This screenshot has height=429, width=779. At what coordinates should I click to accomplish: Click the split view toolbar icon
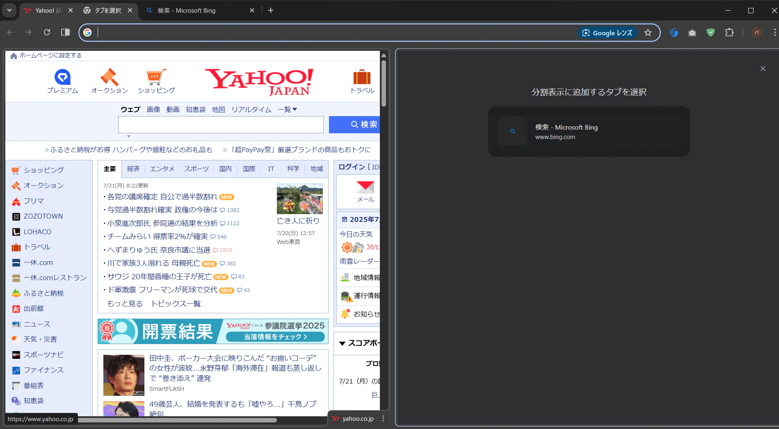(x=65, y=32)
